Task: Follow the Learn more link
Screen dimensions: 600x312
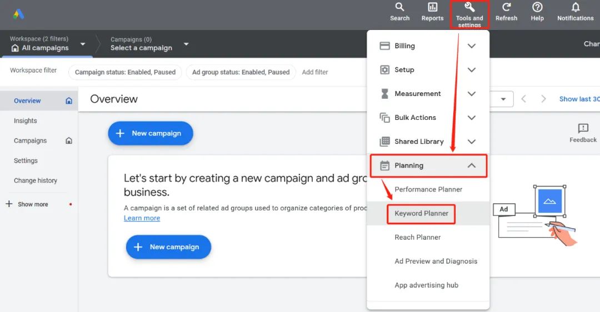Action: coord(142,218)
